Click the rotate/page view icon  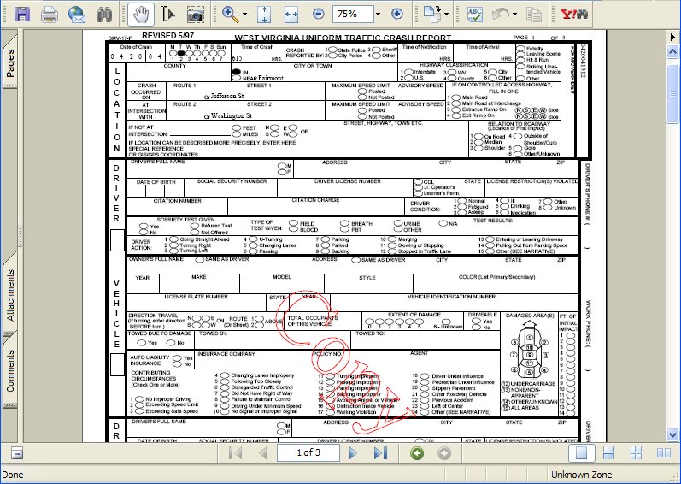(x=432, y=14)
